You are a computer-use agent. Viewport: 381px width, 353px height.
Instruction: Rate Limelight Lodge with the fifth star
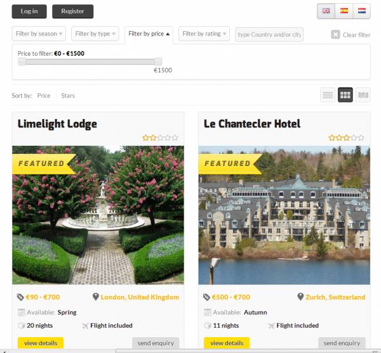pos(175,138)
